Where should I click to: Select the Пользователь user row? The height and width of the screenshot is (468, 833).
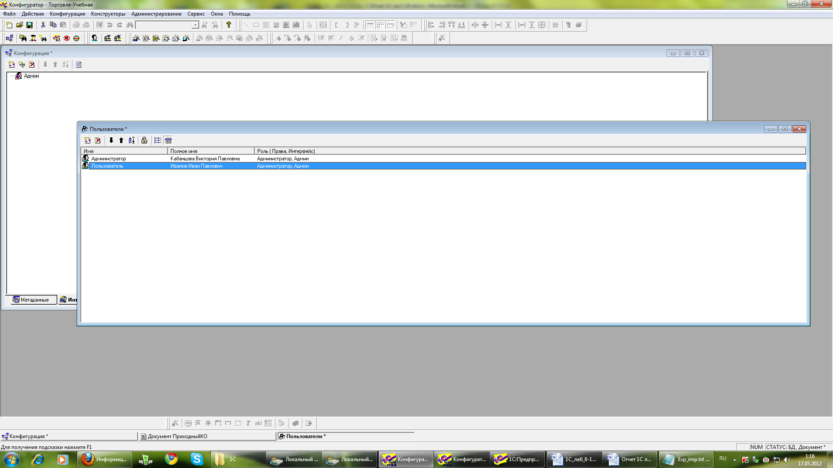point(443,166)
